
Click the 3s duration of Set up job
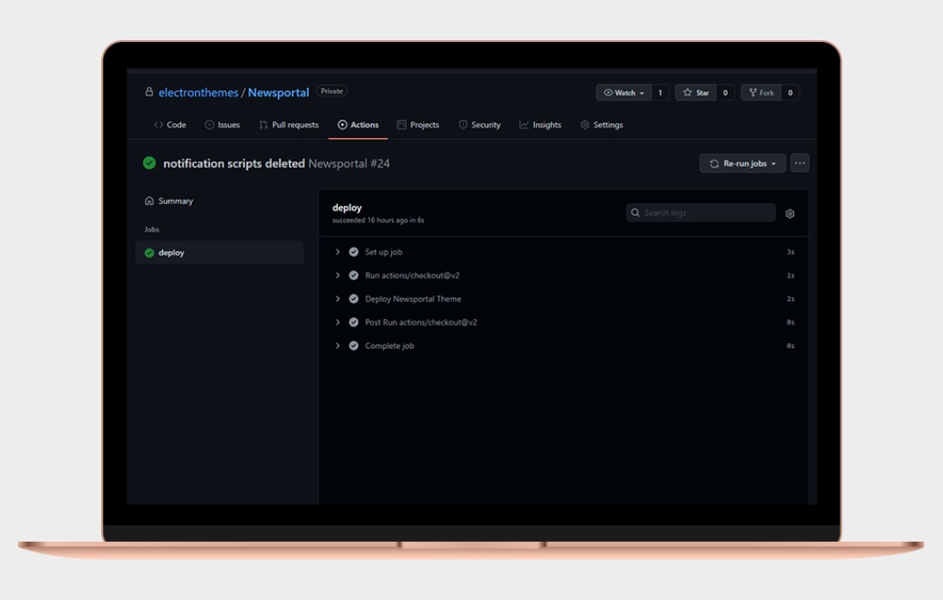[x=790, y=252]
